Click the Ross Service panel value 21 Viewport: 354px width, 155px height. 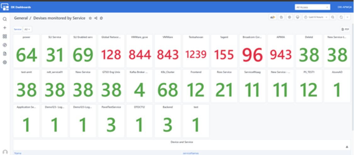coord(224,90)
